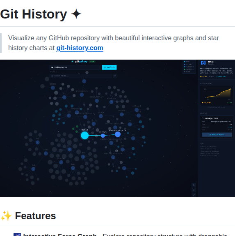This screenshot has height=236, width=235.
Task: Click the blue motia logo in side panel
Action: [203, 62]
